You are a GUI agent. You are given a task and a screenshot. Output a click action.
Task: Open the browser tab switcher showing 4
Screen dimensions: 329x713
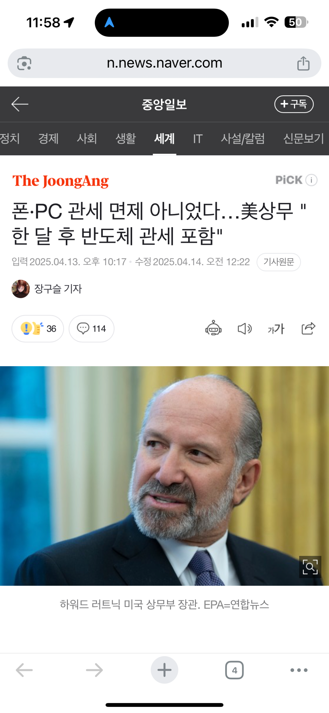click(234, 670)
